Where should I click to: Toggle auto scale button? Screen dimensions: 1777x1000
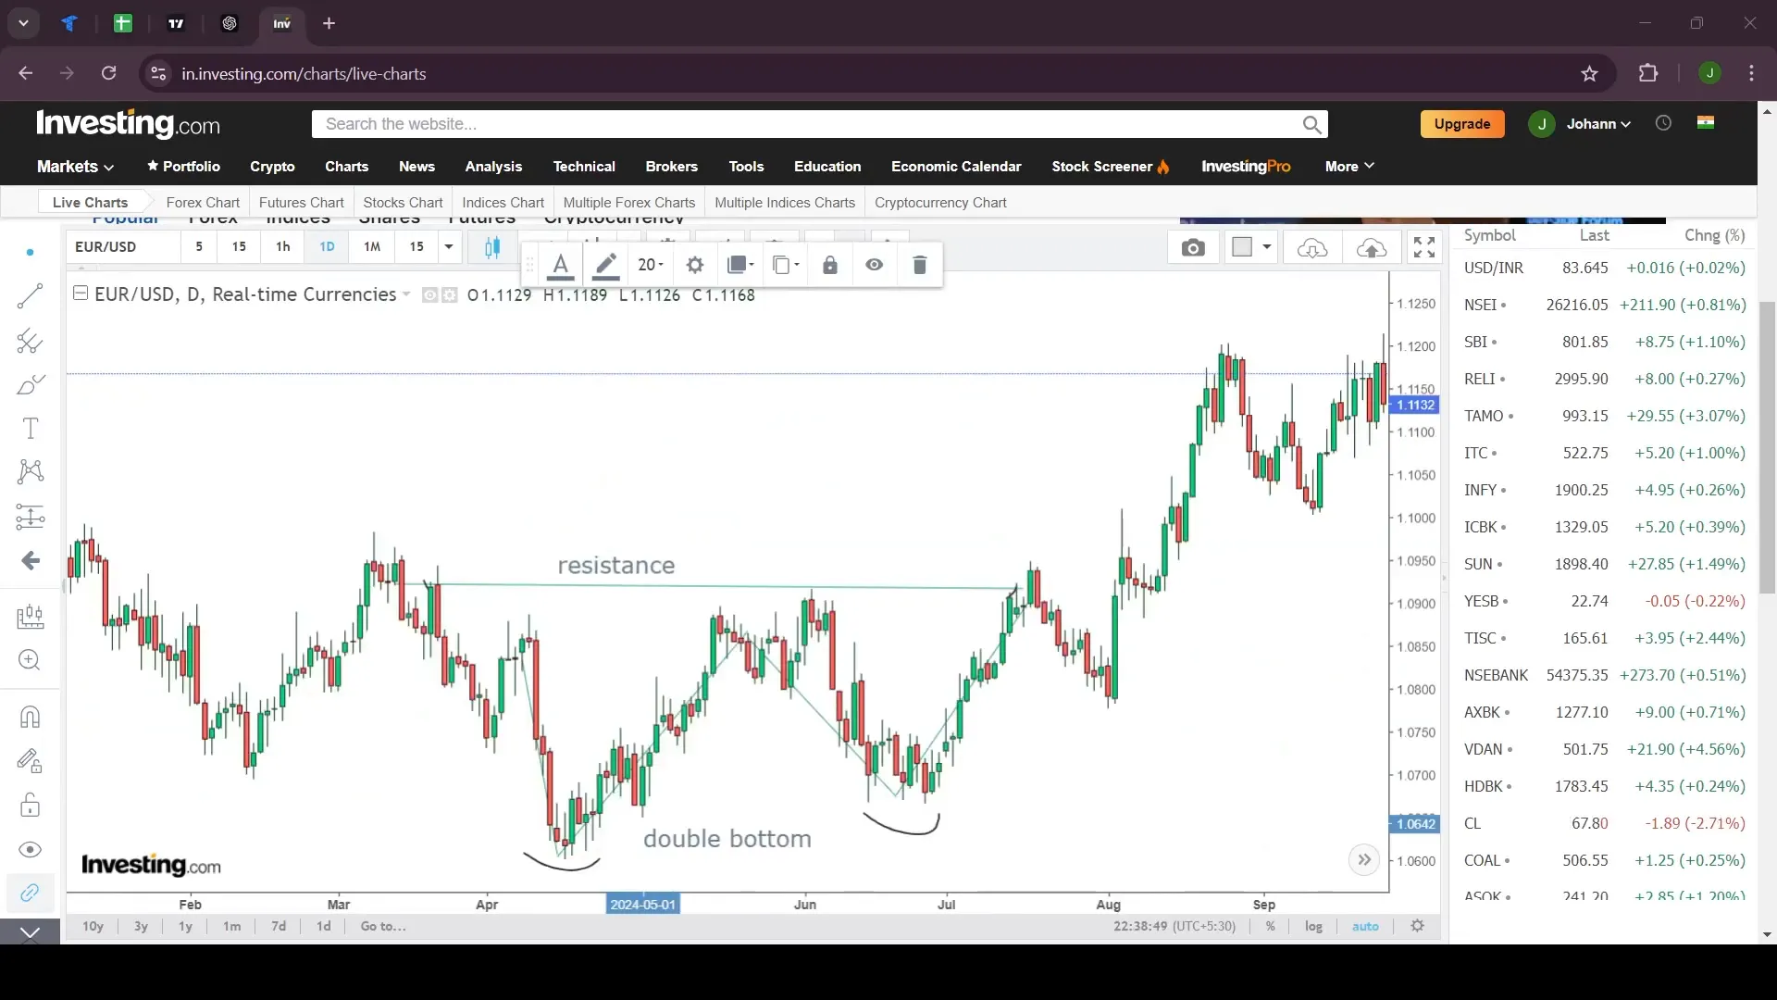coord(1365,927)
